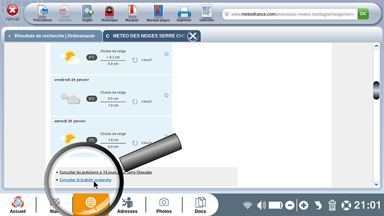
Task: Click the vertical scrollbar thumb
Action: pyautogui.click(x=376, y=91)
